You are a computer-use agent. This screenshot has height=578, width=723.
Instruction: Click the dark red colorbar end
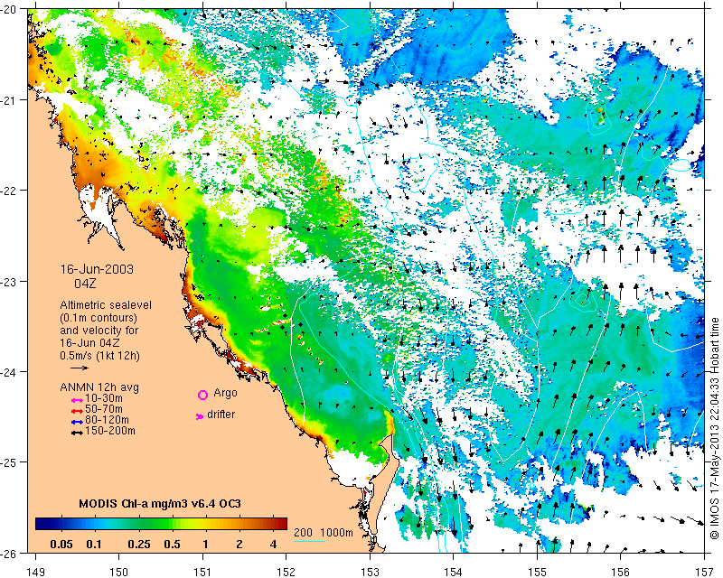click(x=282, y=524)
